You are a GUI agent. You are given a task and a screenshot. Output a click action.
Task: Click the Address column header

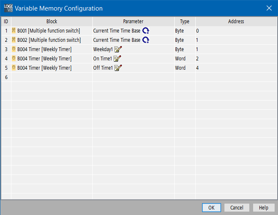[x=236, y=22]
